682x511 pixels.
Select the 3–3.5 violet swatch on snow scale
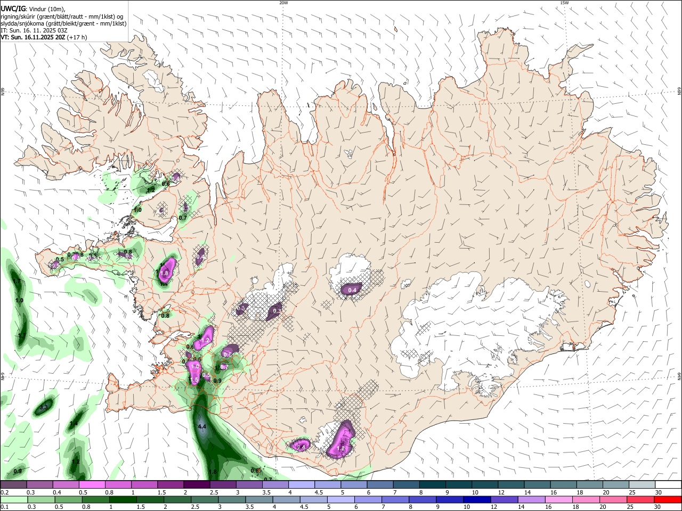(x=249, y=485)
